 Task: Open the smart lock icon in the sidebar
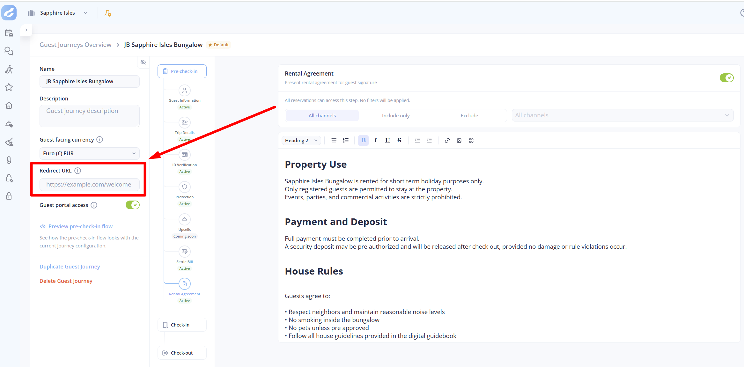click(9, 178)
